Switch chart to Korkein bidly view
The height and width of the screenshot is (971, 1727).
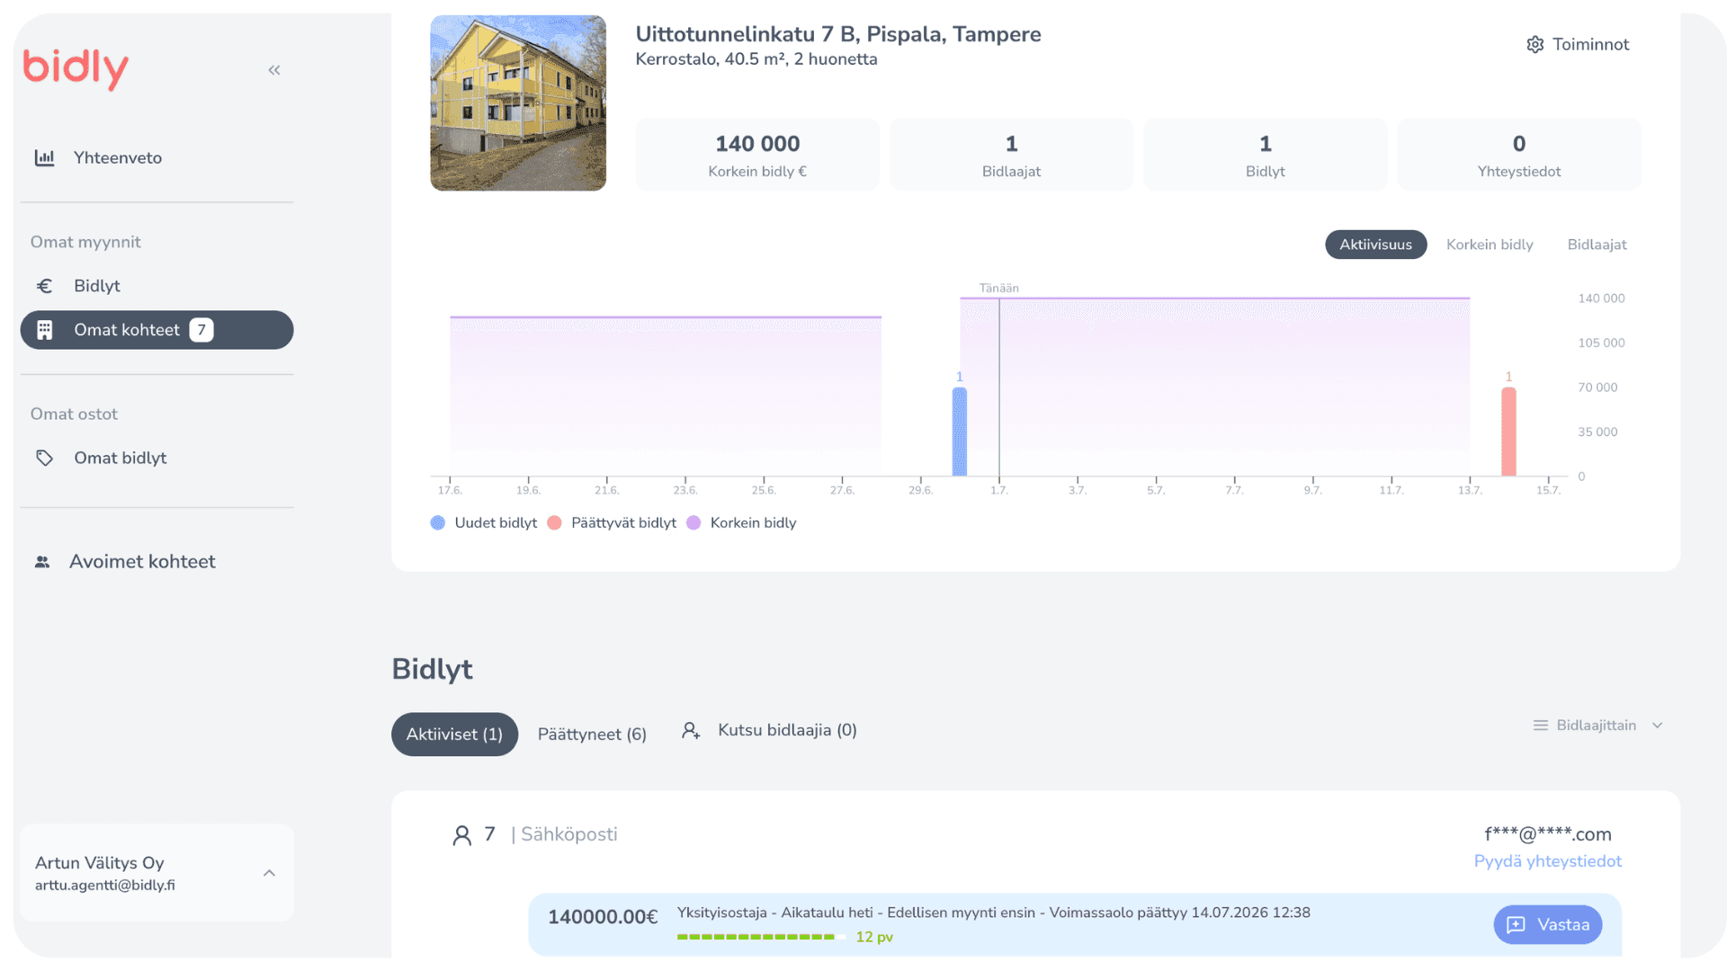tap(1489, 245)
